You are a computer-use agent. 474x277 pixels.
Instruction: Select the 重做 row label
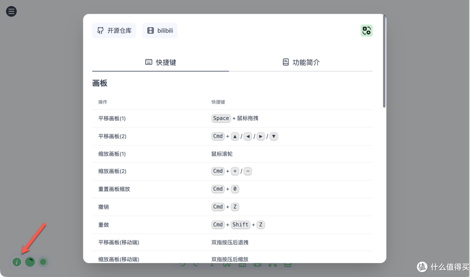click(x=104, y=225)
